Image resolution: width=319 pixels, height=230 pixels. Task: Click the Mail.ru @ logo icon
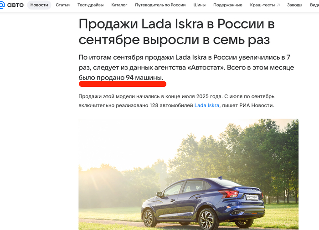[2, 5]
